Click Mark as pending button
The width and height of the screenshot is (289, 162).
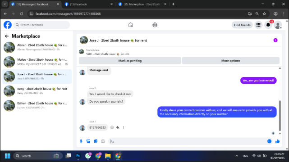click(x=130, y=61)
